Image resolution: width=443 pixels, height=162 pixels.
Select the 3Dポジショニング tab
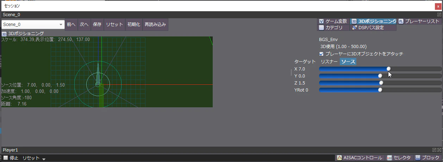click(374, 21)
